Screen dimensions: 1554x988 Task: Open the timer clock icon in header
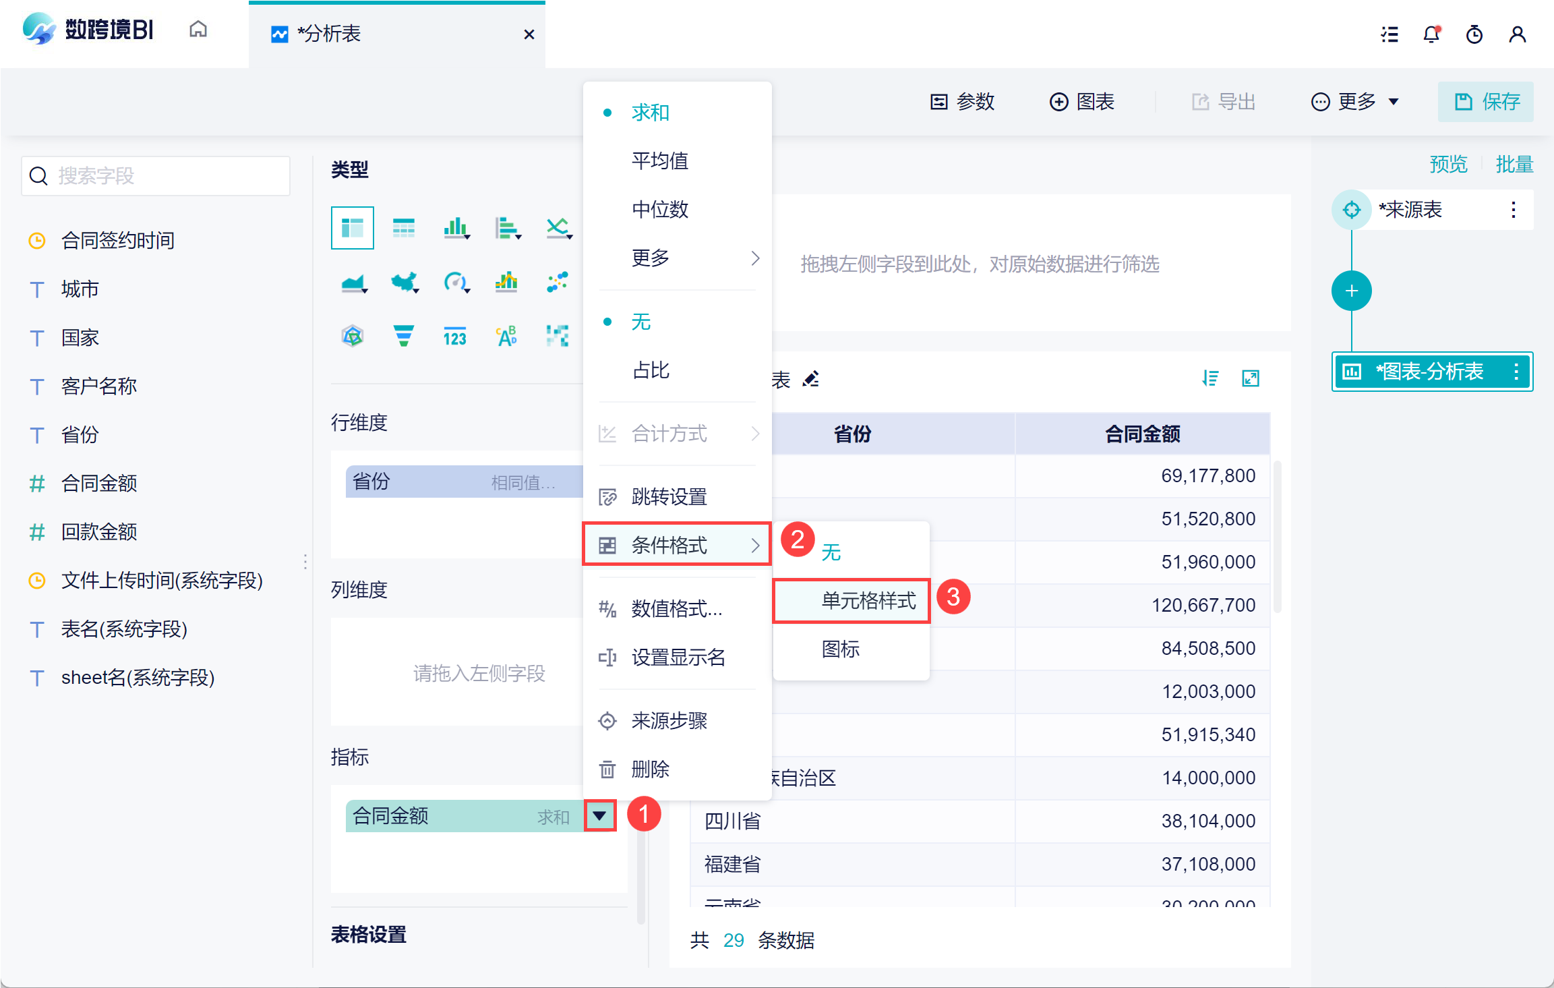1474,34
